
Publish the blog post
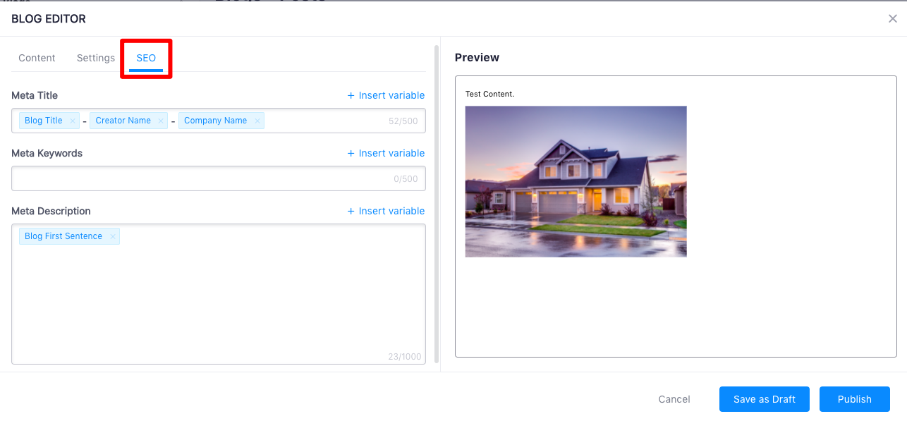[854, 399]
